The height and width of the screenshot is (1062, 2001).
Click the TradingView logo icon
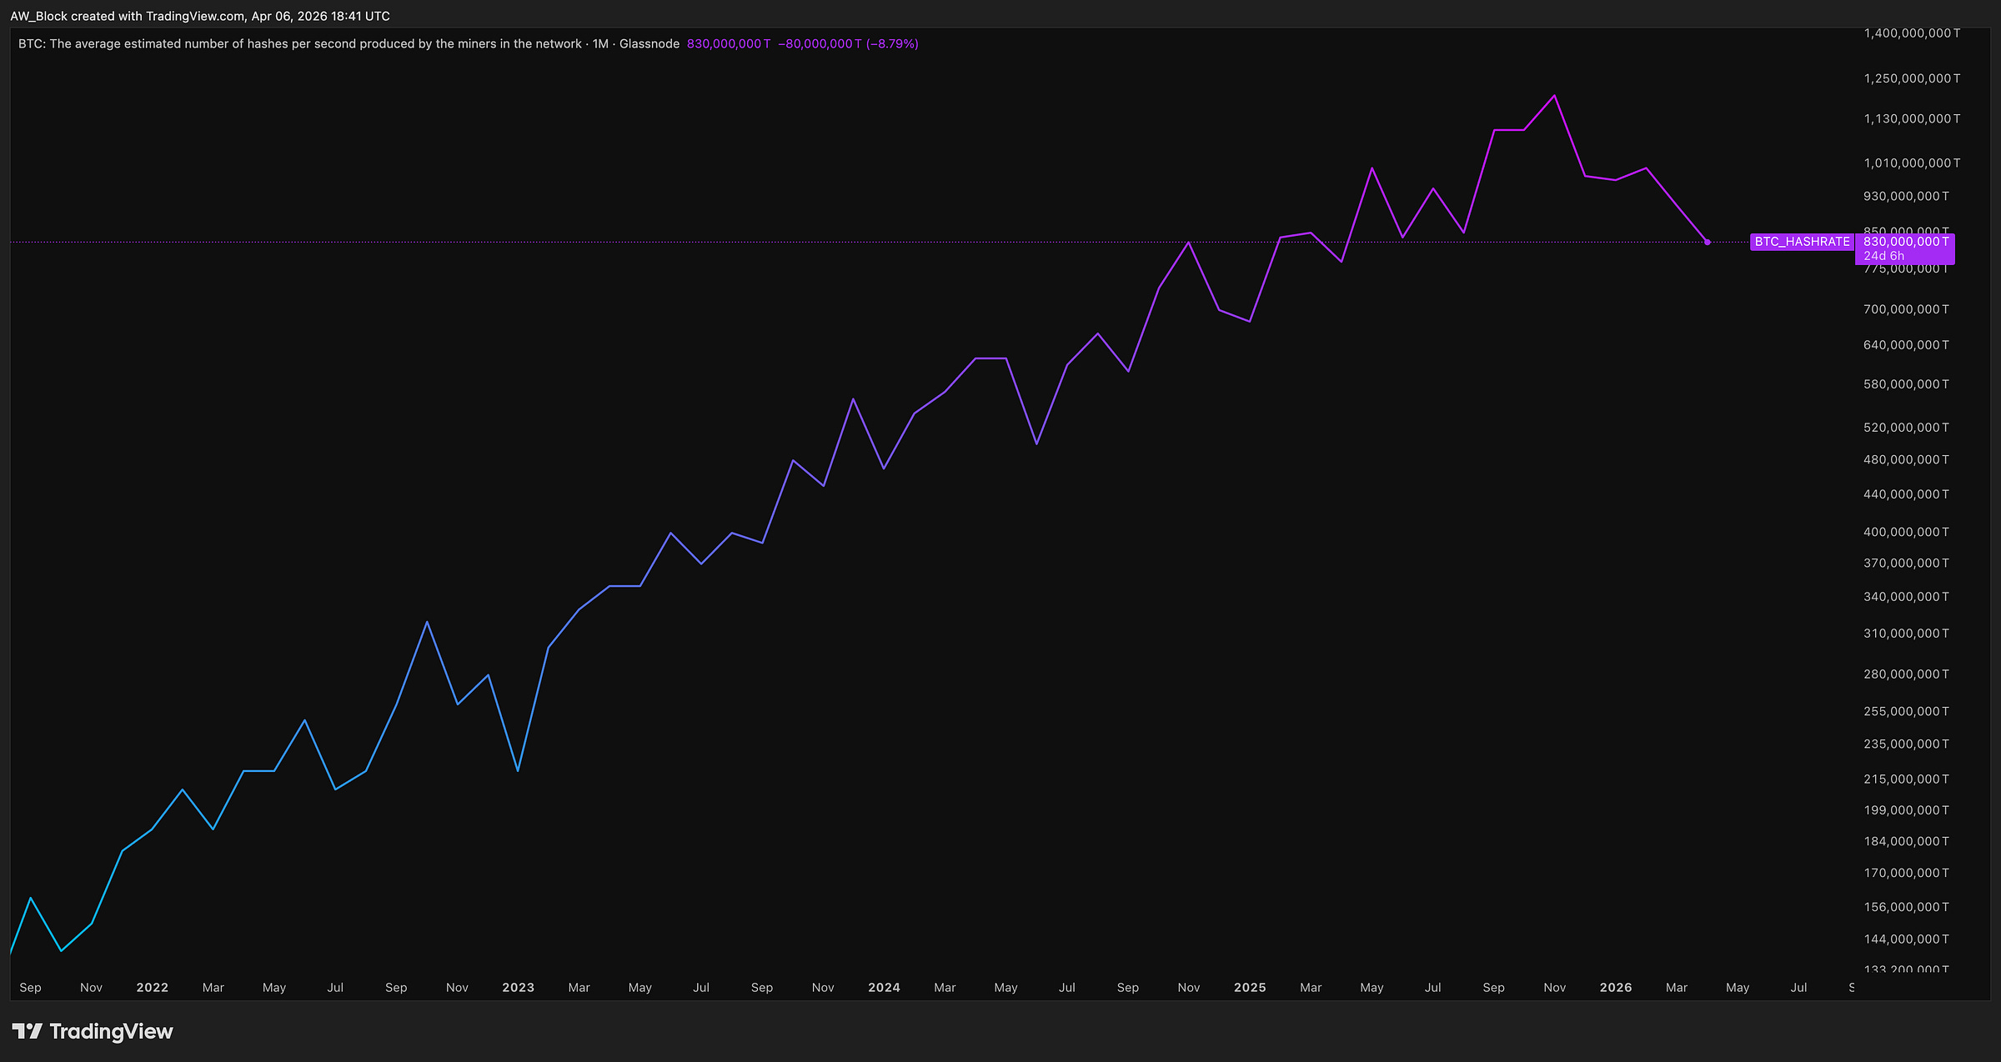pos(27,1031)
